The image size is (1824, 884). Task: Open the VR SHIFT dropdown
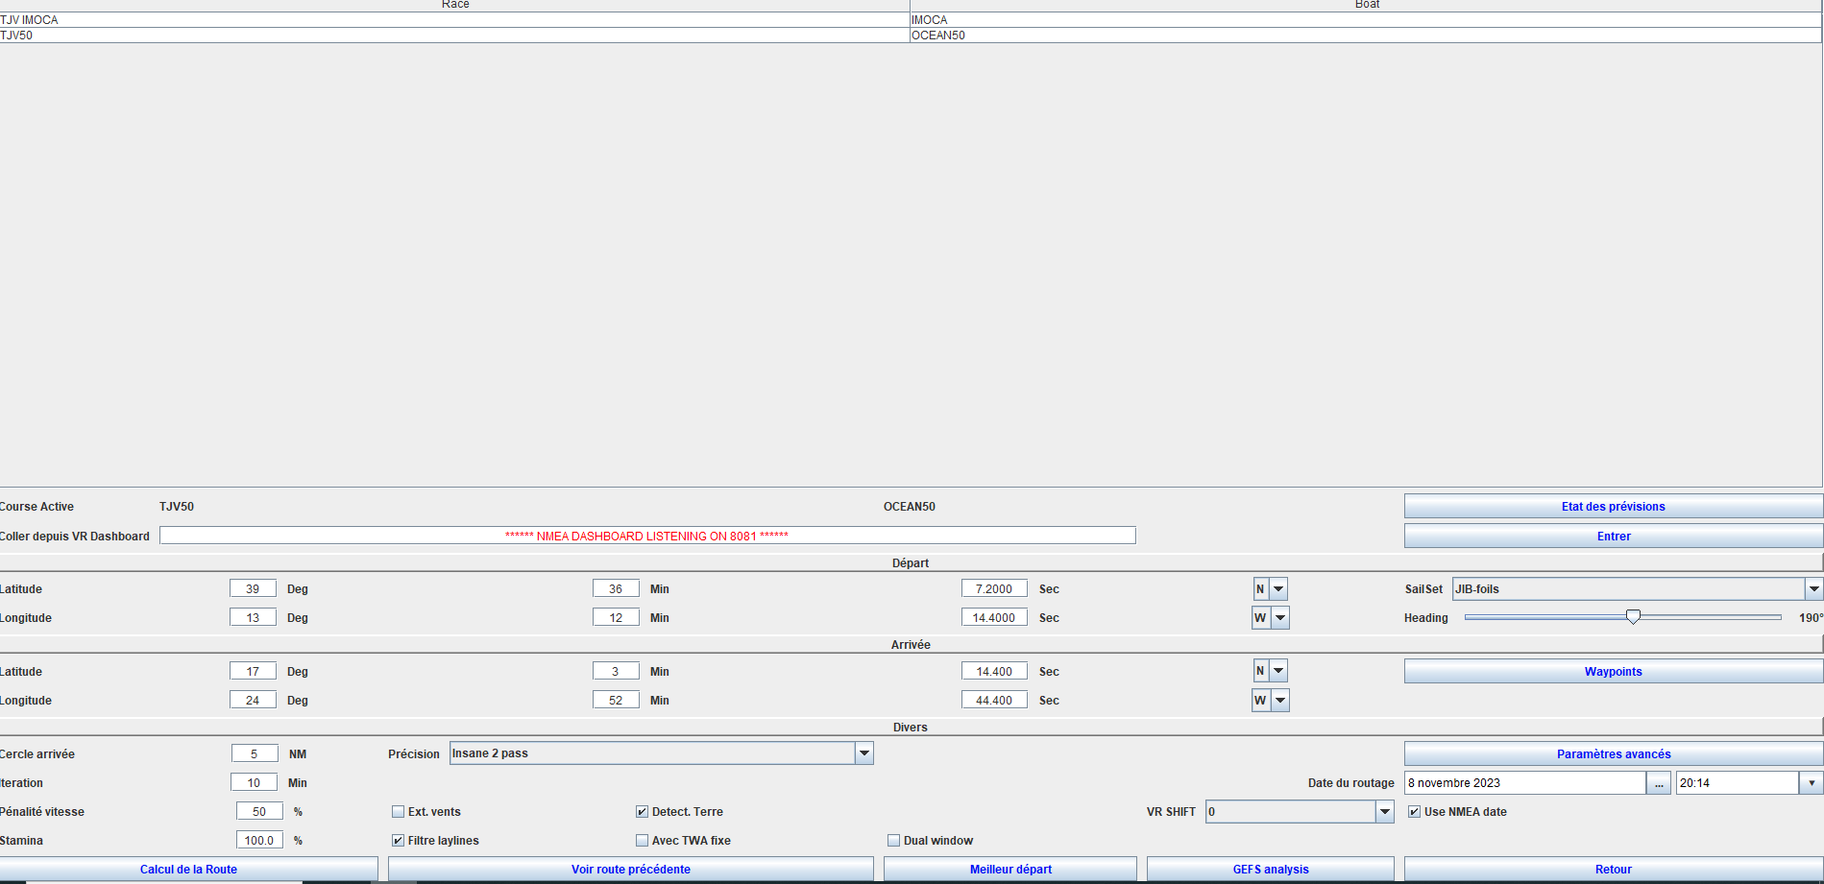(x=1384, y=812)
